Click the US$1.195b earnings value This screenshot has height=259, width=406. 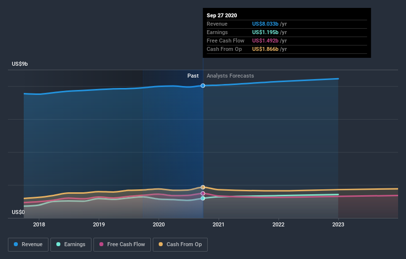pos(265,32)
